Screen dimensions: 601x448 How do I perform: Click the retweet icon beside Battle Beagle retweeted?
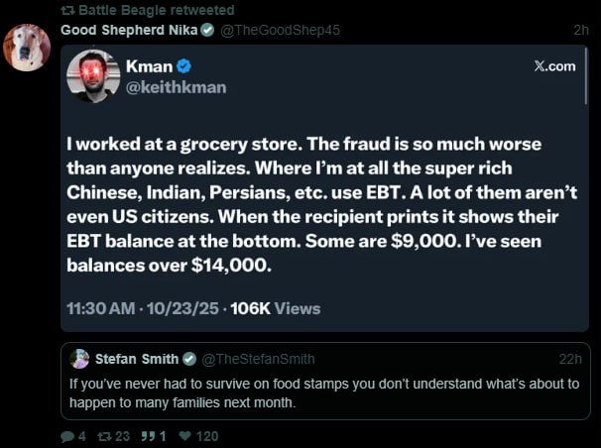[67, 10]
